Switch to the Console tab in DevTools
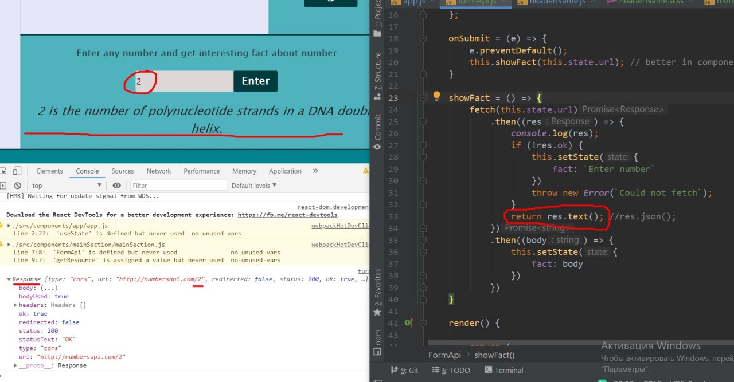The width and height of the screenshot is (734, 382). point(87,171)
